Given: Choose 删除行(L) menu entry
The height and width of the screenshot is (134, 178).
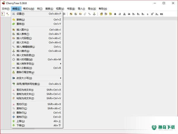Looking at the screenshot, I should [37, 113].
